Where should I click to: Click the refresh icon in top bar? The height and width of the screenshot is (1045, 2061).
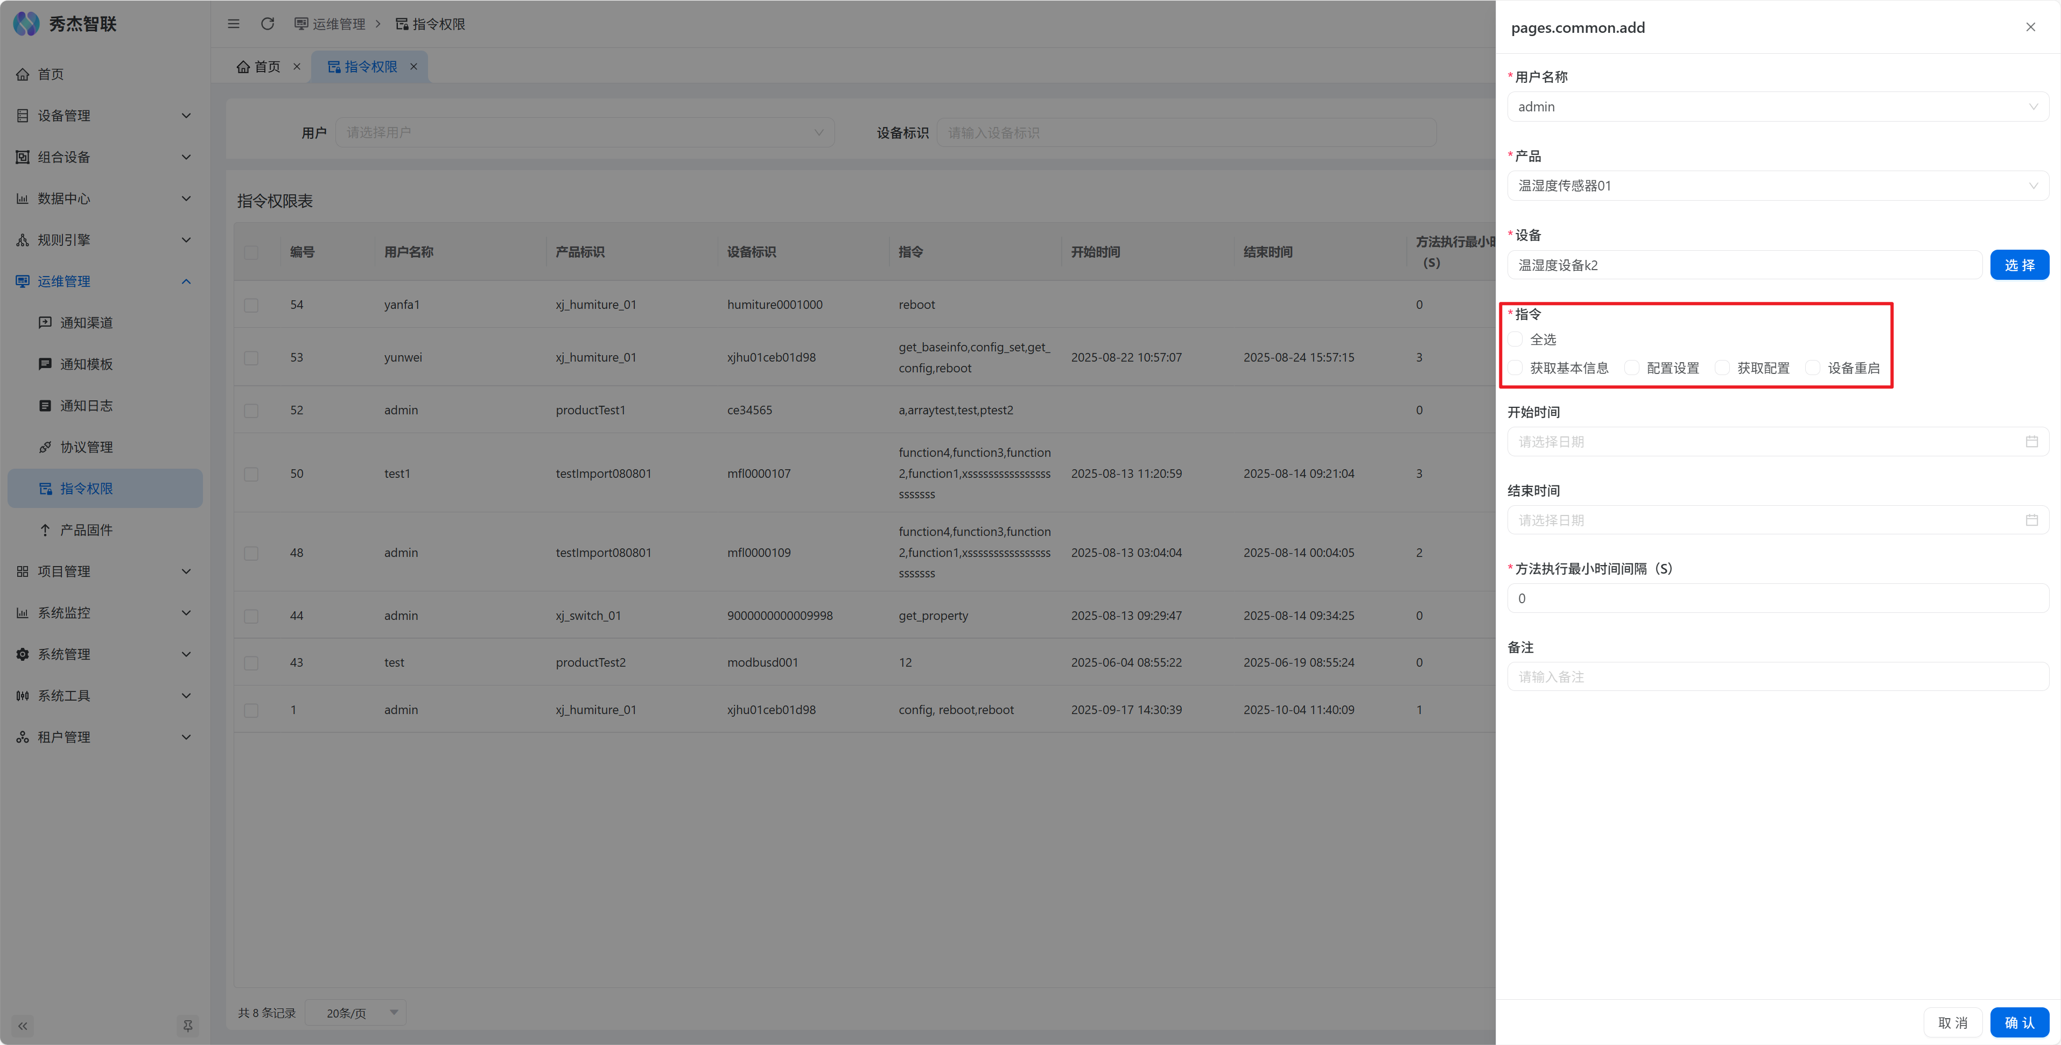267,24
